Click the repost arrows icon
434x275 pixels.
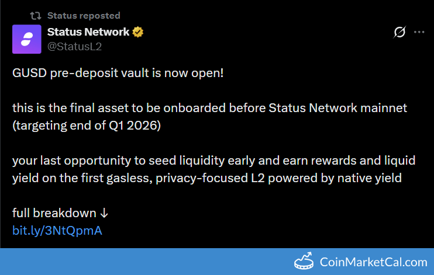point(35,16)
